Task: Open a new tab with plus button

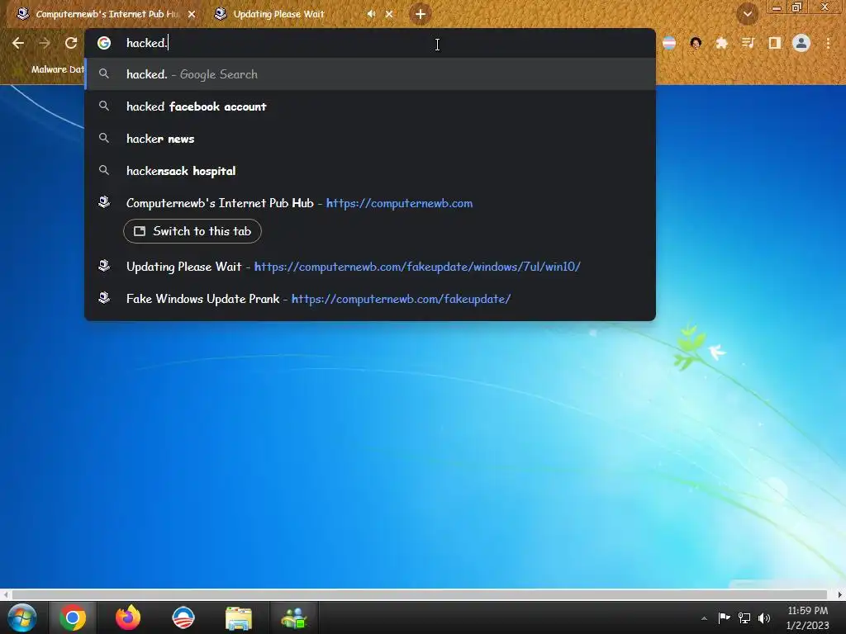Action: [421, 14]
